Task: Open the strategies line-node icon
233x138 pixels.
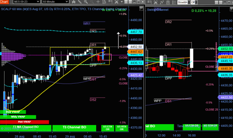Action: [x=162, y=2]
